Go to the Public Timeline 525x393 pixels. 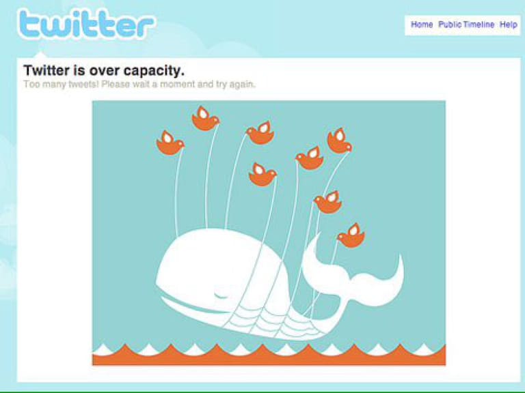(466, 25)
